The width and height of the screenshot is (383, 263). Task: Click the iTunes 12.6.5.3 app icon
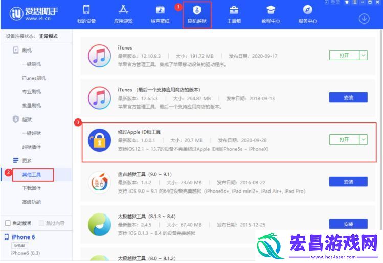(99, 98)
